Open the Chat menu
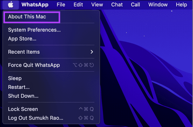 pos(117,5)
